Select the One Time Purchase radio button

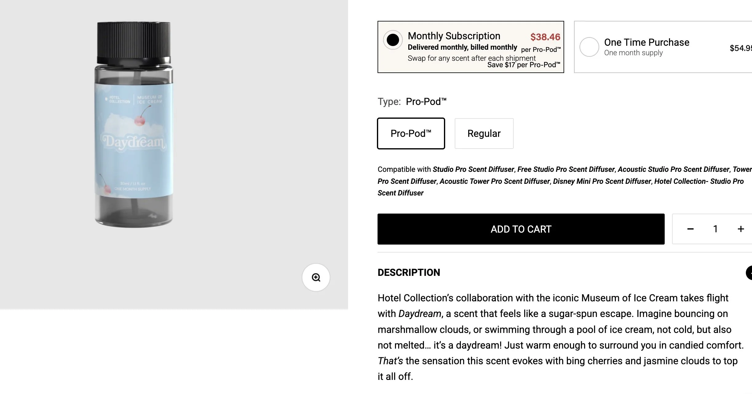tap(589, 47)
